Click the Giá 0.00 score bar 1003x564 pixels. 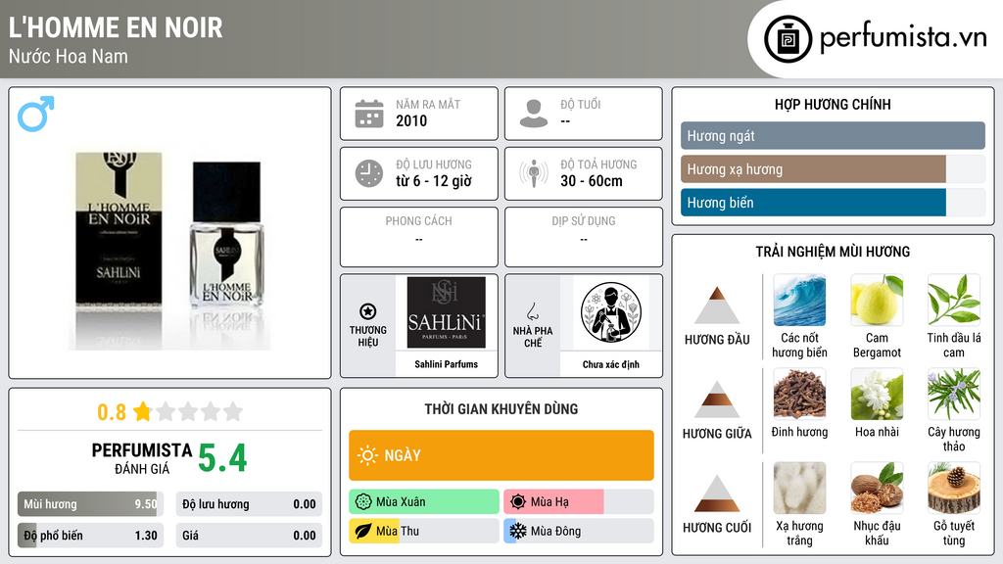coord(249,536)
